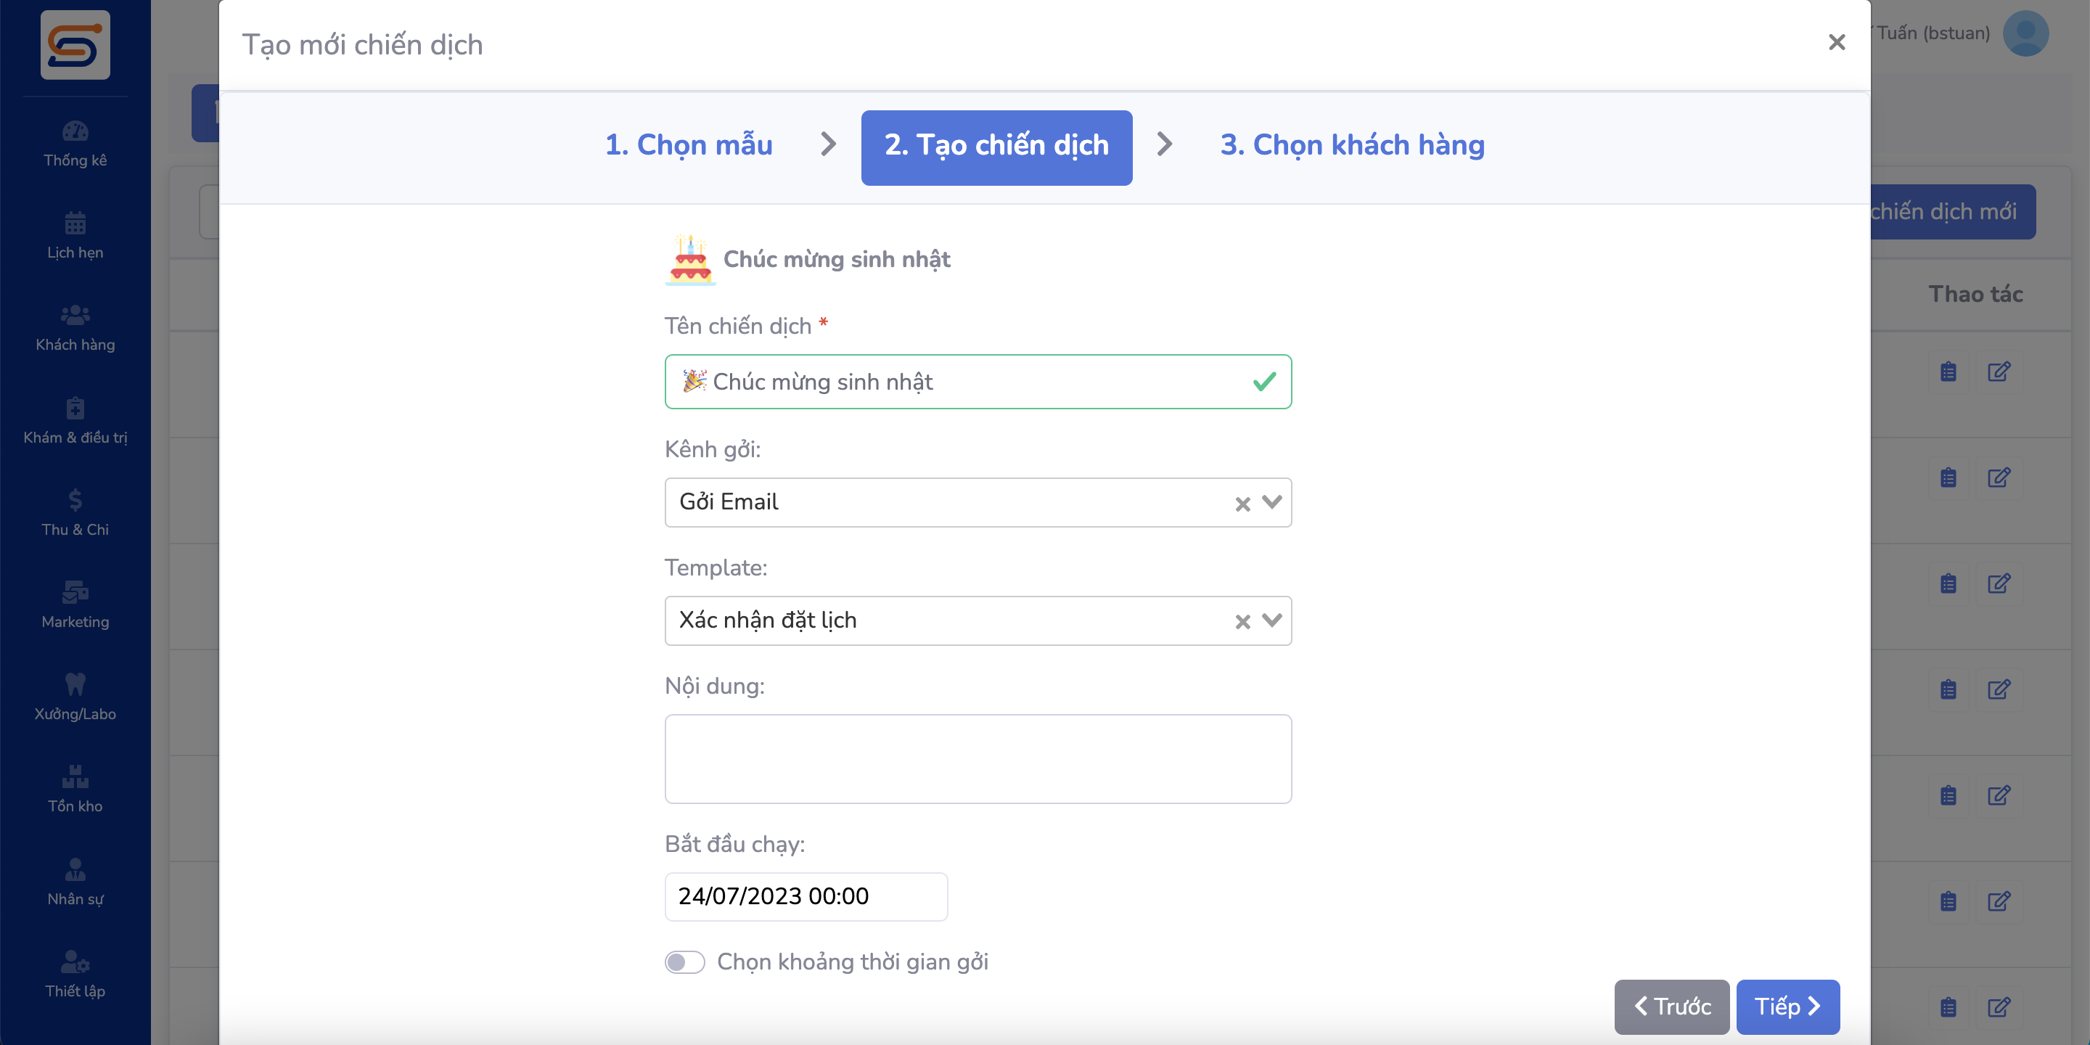Click the Tiếp next button
Image resolution: width=2090 pixels, height=1045 pixels.
click(1787, 1007)
